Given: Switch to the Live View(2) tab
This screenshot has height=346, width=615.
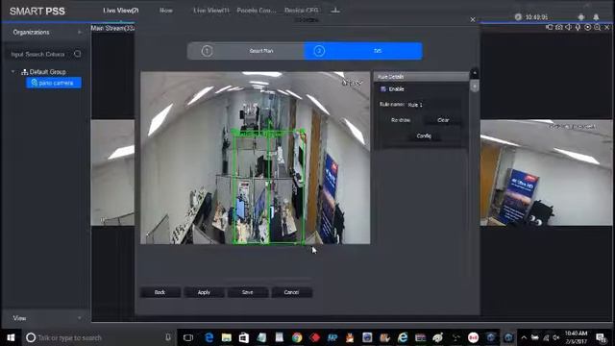Looking at the screenshot, I should coord(120,11).
